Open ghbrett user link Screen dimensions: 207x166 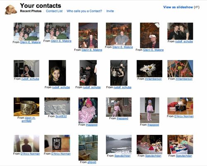[92, 162]
